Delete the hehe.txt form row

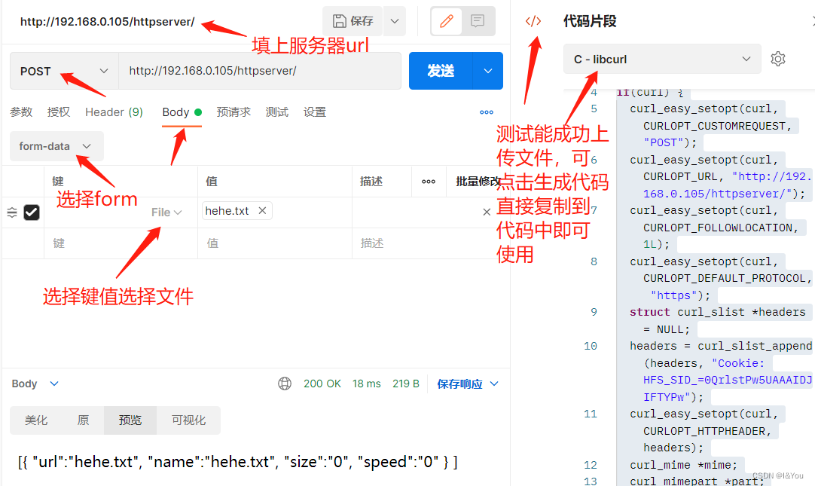(x=487, y=212)
